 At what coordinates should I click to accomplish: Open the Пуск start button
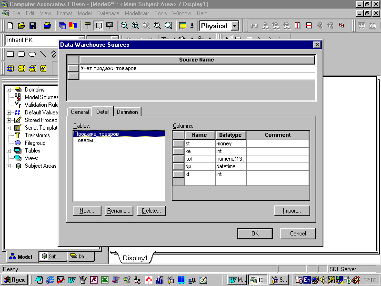14,280
